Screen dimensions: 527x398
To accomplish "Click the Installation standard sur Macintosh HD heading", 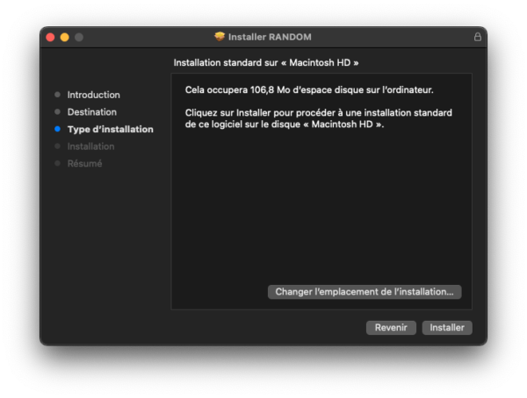I will pyautogui.click(x=266, y=63).
